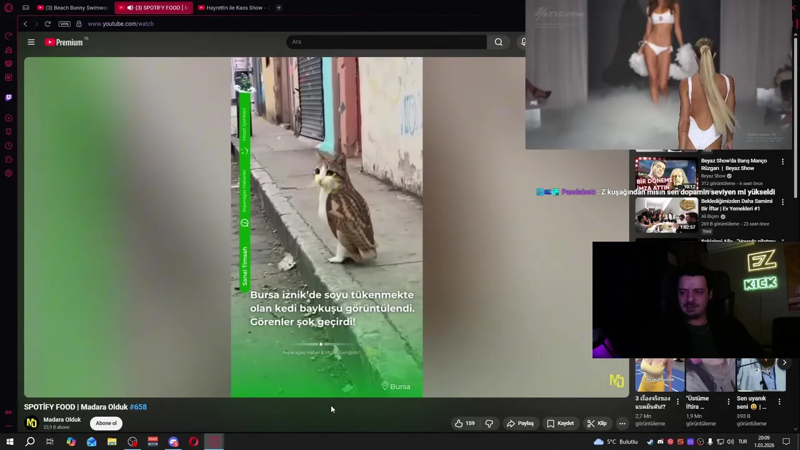
Task: Open a new browser tab
Action: [x=279, y=7]
